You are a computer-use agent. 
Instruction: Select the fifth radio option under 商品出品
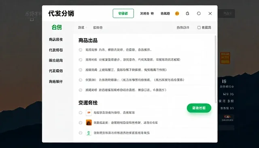tap(81, 90)
